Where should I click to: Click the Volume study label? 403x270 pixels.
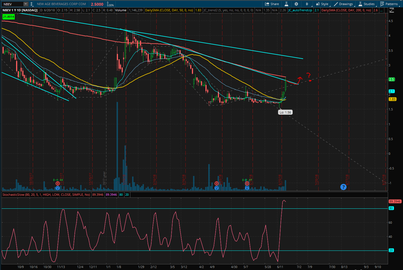pyautogui.click(x=121, y=10)
